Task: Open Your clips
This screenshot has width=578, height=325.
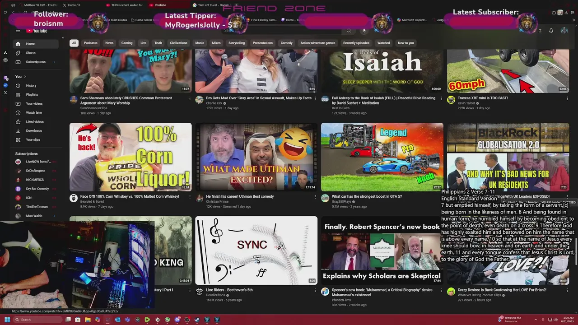Action: click(x=36, y=139)
